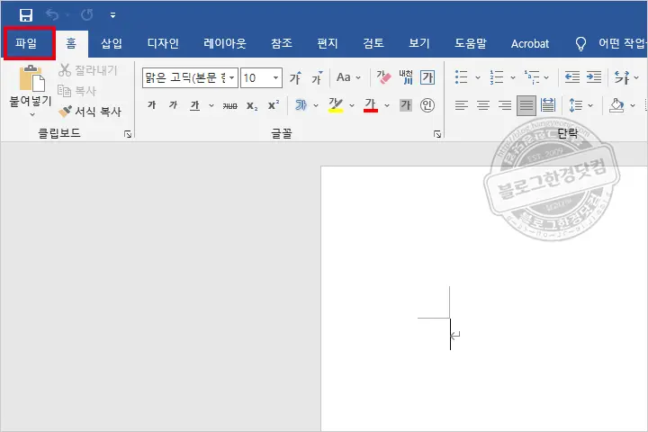Decrease paragraph indent
This screenshot has width=648, height=432.
point(572,77)
